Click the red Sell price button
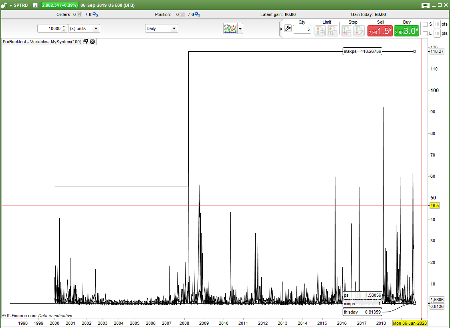 380,31
